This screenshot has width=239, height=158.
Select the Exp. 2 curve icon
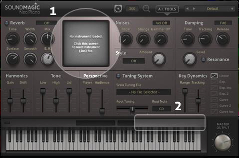click(x=214, y=94)
